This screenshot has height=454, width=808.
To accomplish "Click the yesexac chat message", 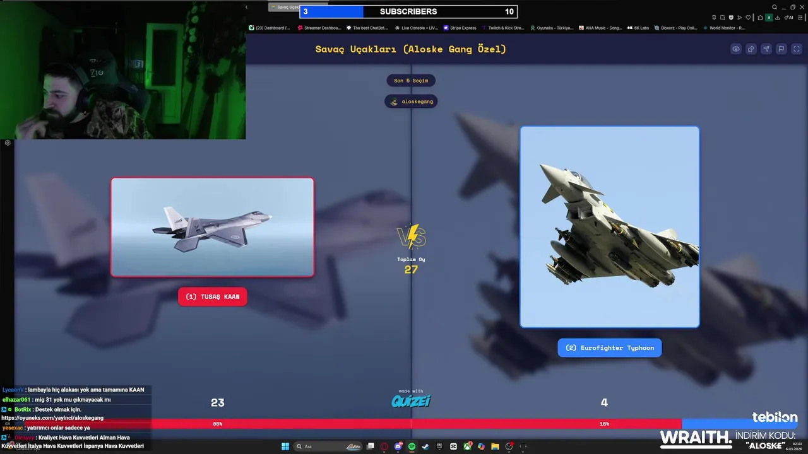I will click(x=46, y=428).
